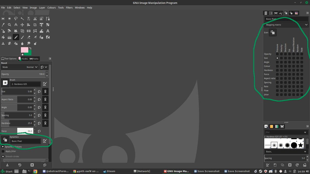Delete the selected brush button
Viewport: 310px width, 174px height.
click(290, 165)
